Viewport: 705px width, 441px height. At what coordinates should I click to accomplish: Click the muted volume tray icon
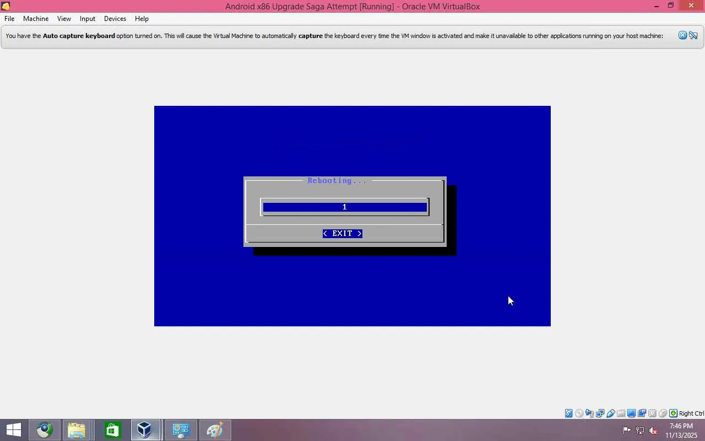tap(653, 431)
